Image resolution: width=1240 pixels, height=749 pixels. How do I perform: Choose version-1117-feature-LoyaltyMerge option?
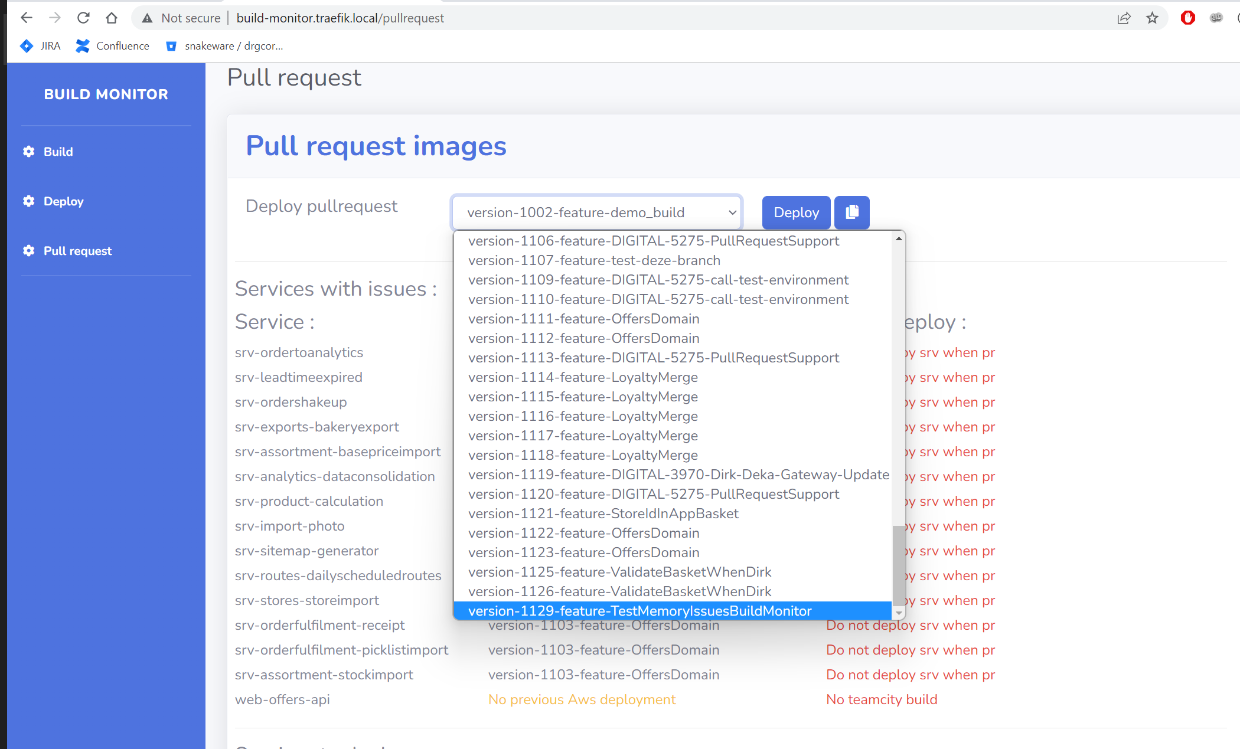[x=673, y=436]
